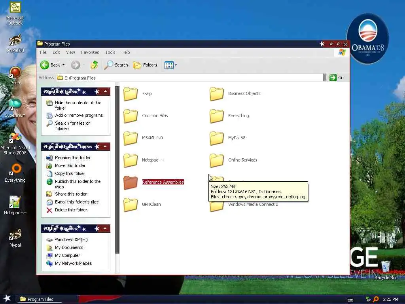
Task: Click Program Files taskbar button
Action: pos(47,299)
